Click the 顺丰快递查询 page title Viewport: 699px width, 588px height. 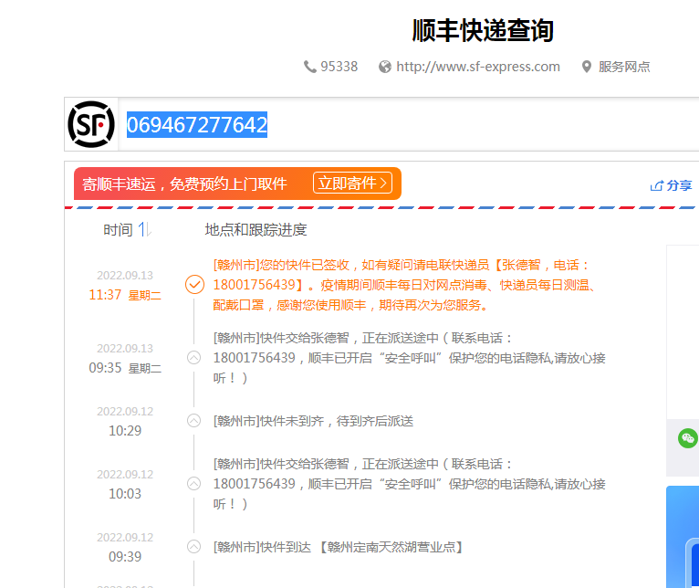point(483,30)
